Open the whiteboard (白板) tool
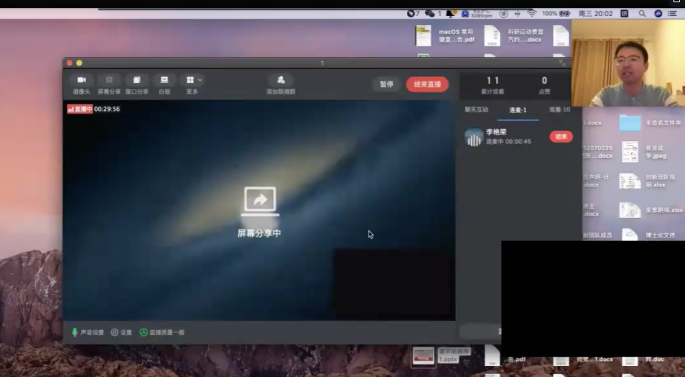Screen dimensions: 685x377 [x=164, y=80]
